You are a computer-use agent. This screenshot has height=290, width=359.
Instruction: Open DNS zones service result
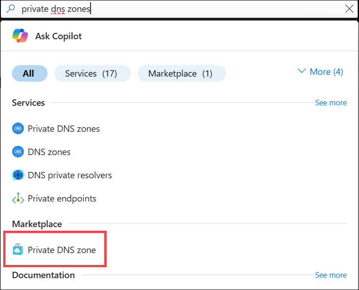[49, 152]
